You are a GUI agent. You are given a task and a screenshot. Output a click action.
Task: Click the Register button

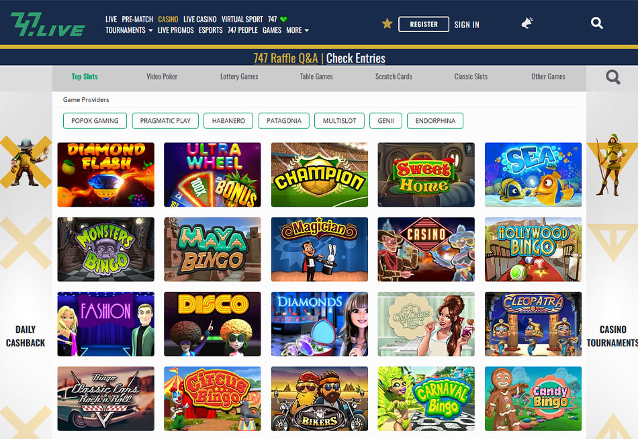[424, 24]
